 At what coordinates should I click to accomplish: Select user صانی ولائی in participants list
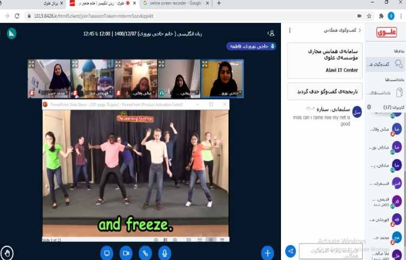[x=385, y=129]
